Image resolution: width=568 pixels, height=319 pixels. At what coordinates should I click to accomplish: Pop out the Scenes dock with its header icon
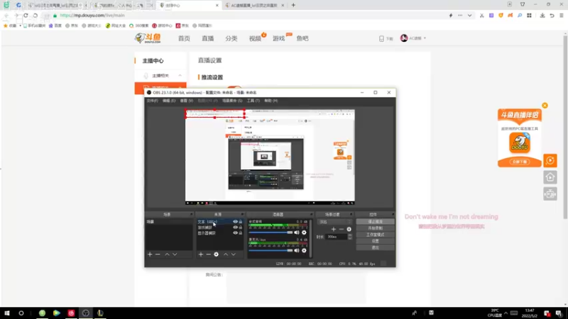click(191, 215)
